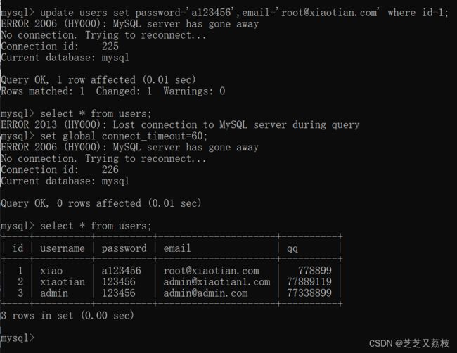Click the admin@xiaotian1.com email cell
Screen dimensions: 457x353
coord(217,282)
